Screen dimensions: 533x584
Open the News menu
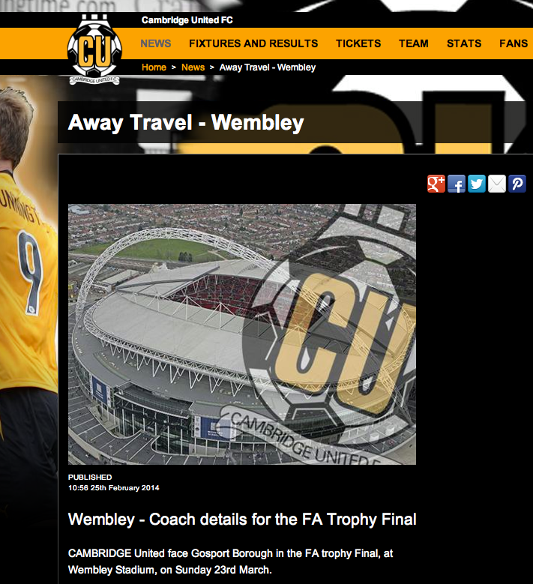(x=156, y=43)
